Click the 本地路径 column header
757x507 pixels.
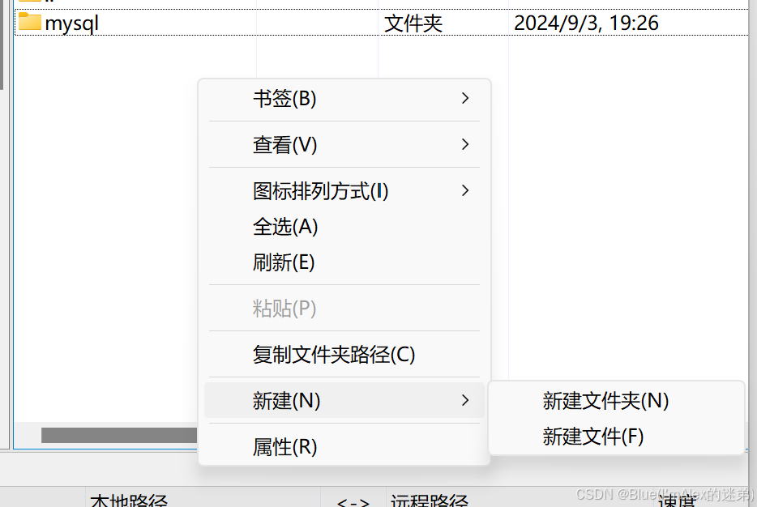pos(128,501)
